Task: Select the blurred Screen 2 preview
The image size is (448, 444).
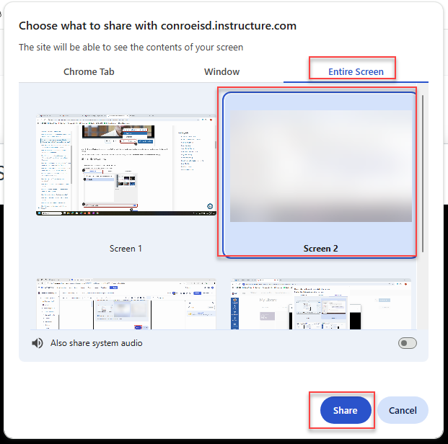Action: tap(320, 166)
